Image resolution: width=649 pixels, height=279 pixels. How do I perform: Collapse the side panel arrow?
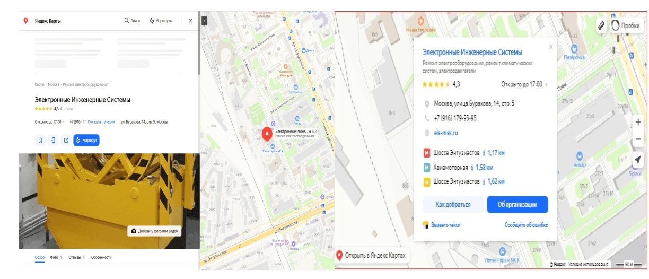tap(204, 20)
